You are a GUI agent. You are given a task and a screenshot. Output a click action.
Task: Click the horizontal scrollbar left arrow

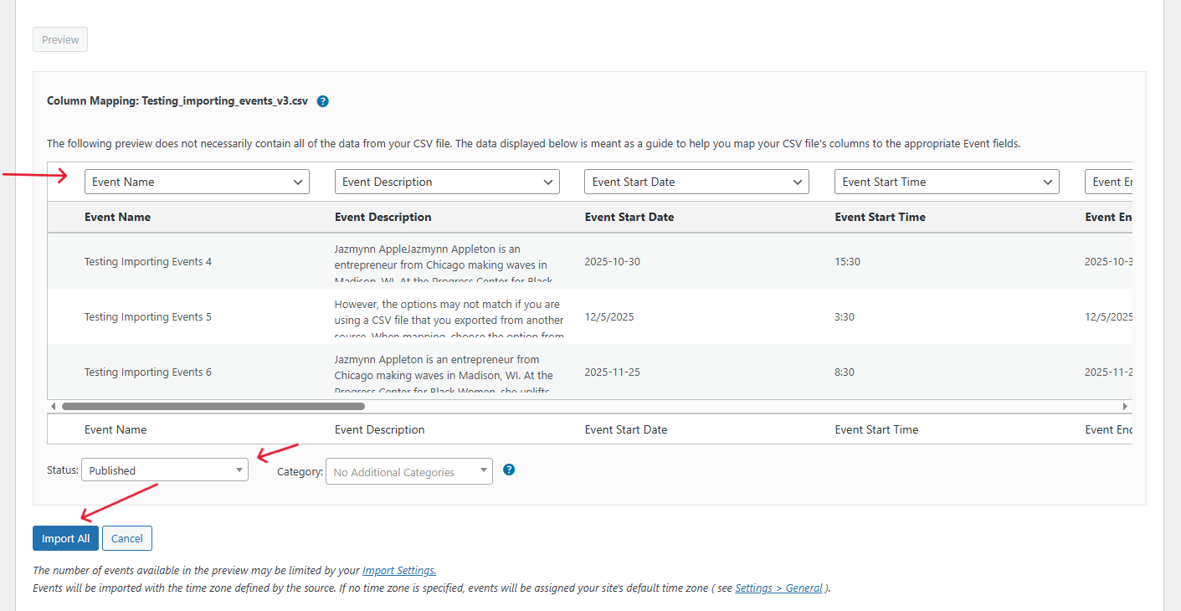coord(54,406)
